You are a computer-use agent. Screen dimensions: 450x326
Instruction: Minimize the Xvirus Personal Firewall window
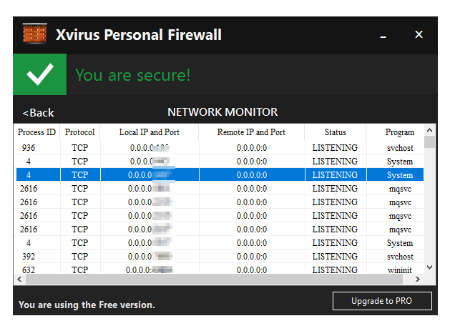coord(383,35)
